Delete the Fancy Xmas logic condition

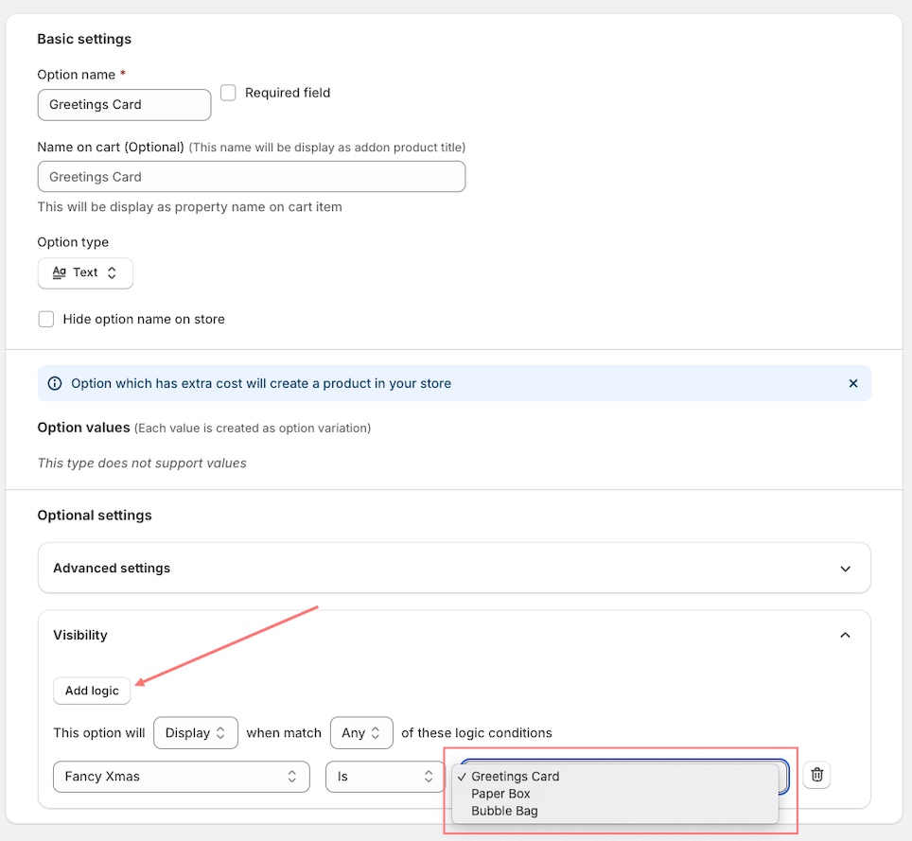coord(816,775)
